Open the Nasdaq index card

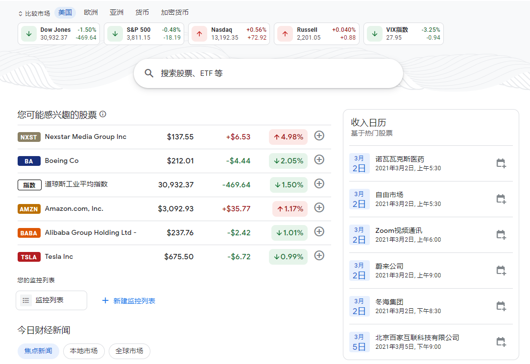click(x=228, y=33)
